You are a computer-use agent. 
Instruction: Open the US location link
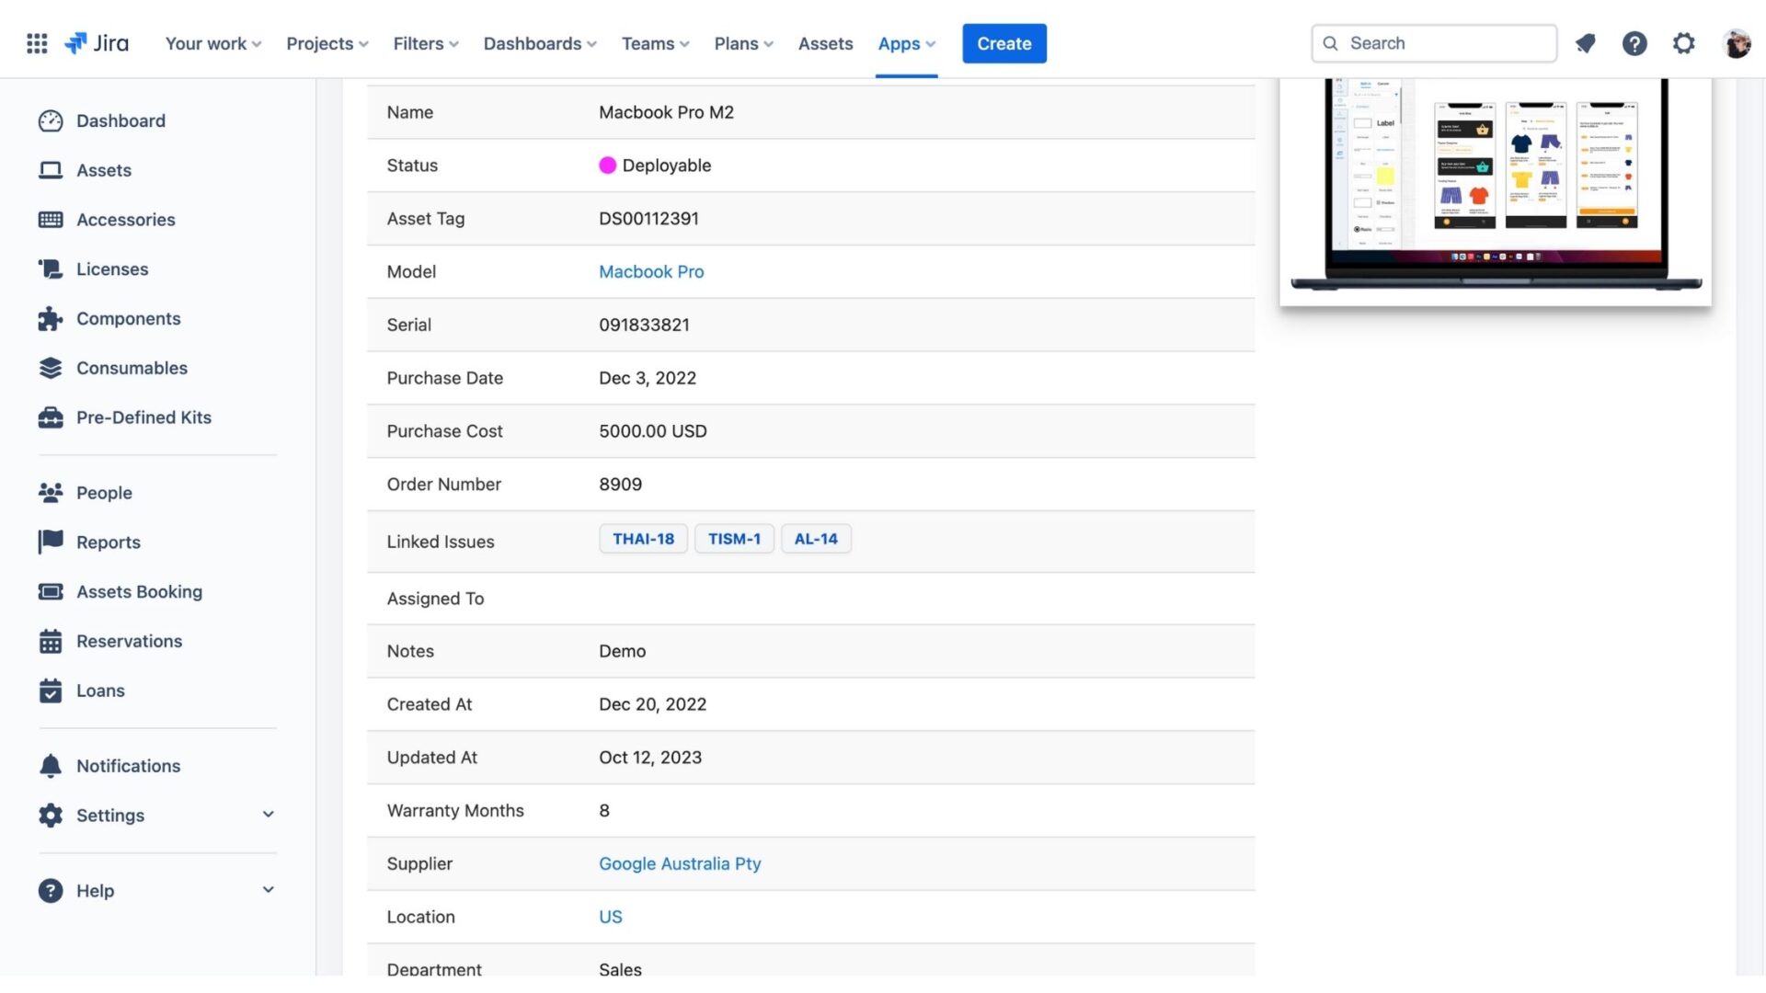click(611, 918)
